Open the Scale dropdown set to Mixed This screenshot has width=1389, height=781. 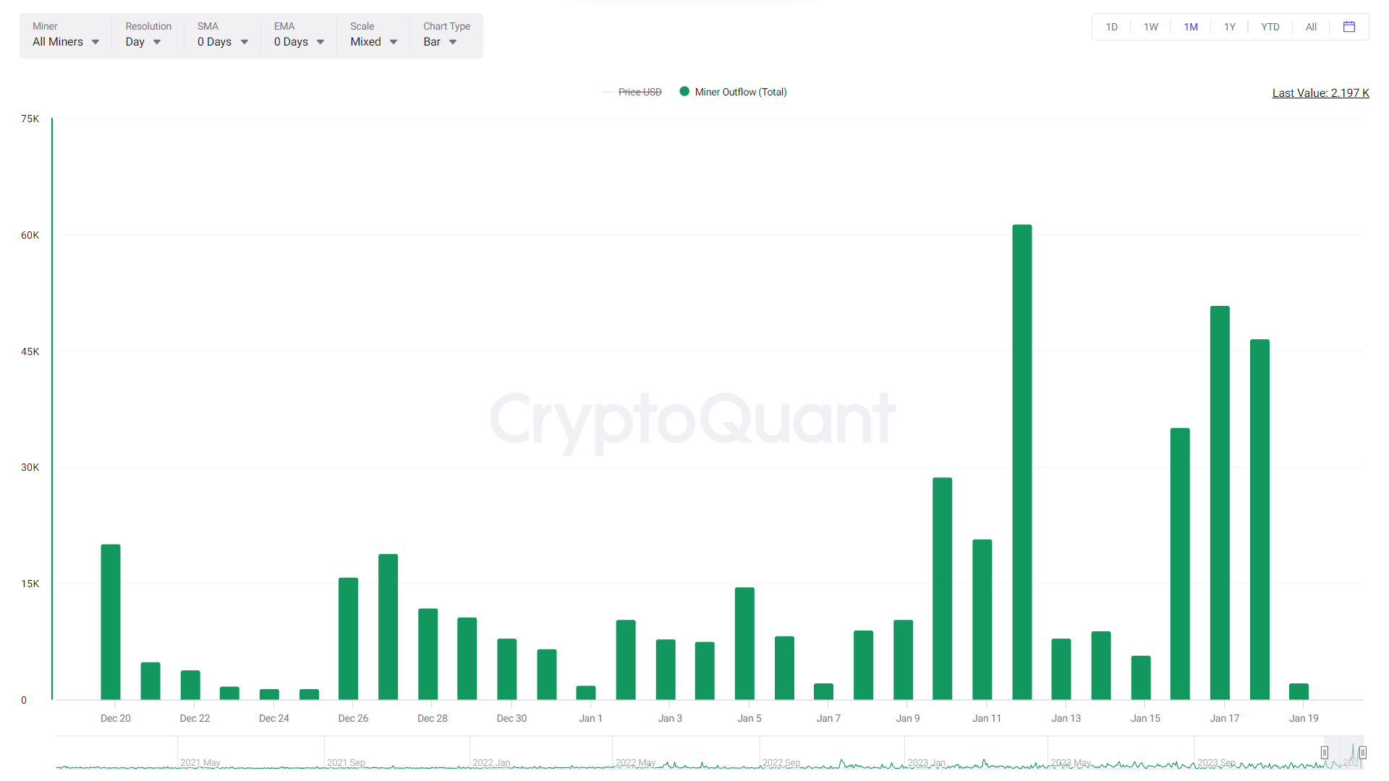tap(374, 42)
